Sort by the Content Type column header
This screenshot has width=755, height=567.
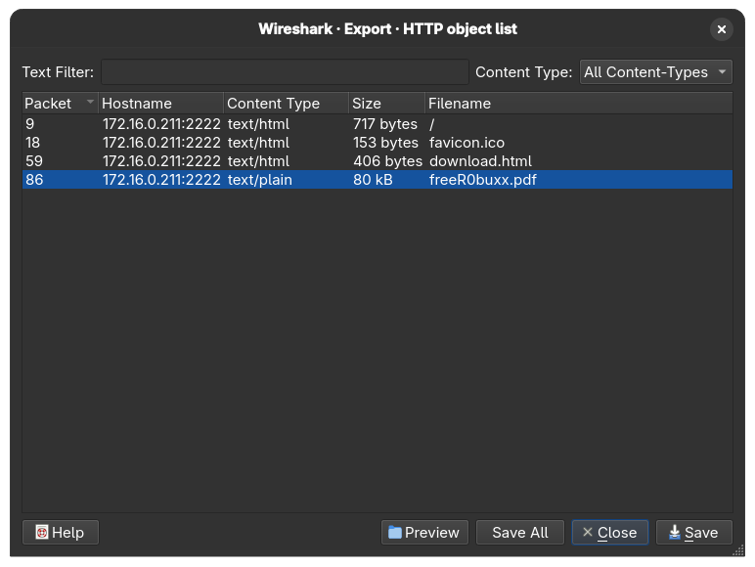[286, 103]
